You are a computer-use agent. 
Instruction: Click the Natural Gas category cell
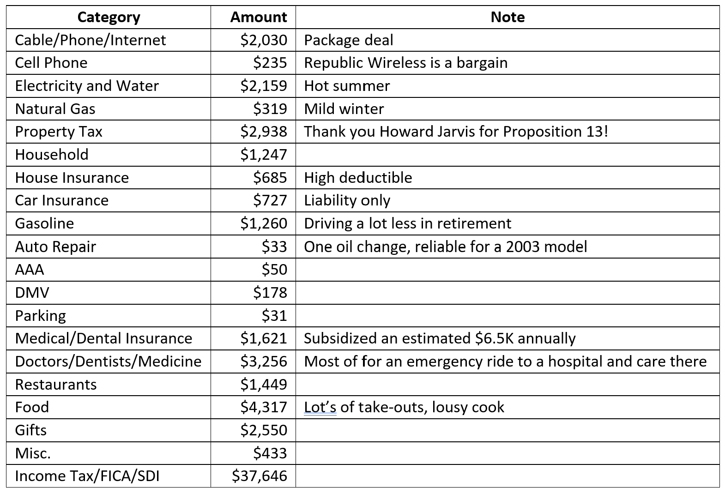pos(109,108)
